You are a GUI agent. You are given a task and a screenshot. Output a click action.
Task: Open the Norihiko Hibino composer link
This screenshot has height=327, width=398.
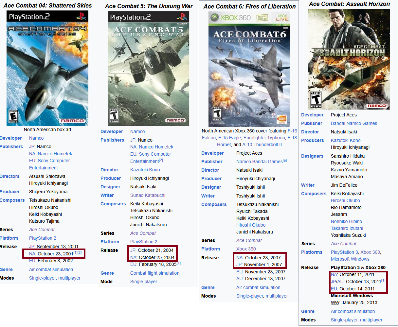tap(346, 221)
